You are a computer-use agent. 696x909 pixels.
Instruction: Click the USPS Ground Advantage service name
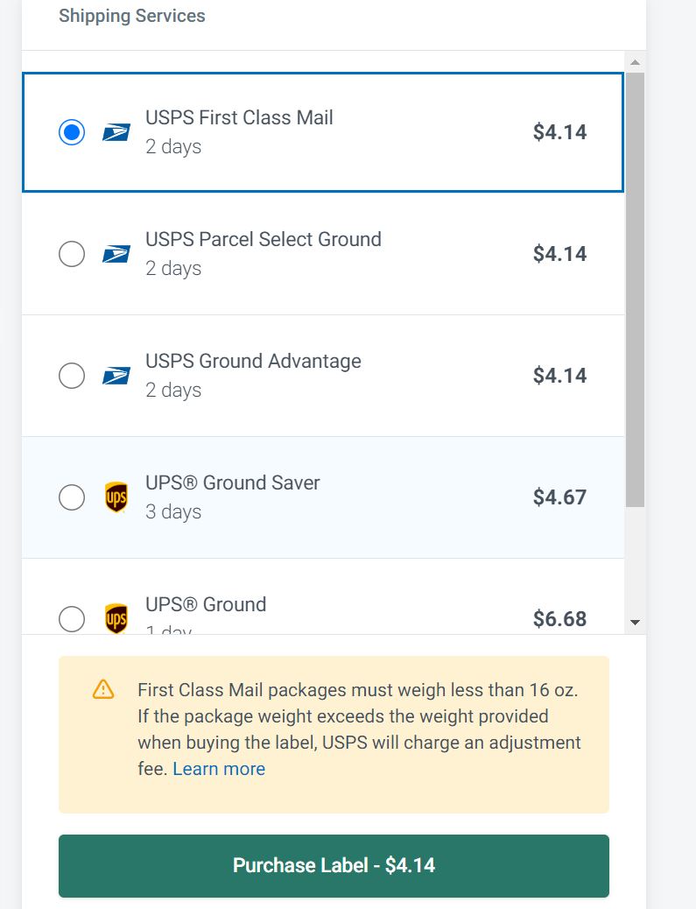(253, 361)
